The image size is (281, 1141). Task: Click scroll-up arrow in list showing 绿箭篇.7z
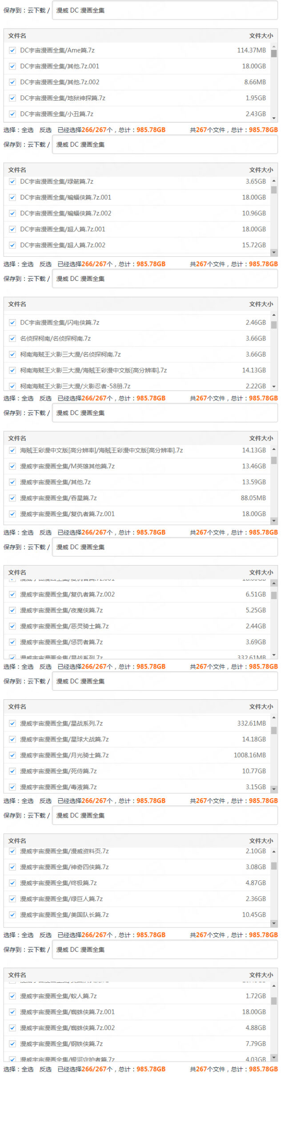click(274, 181)
